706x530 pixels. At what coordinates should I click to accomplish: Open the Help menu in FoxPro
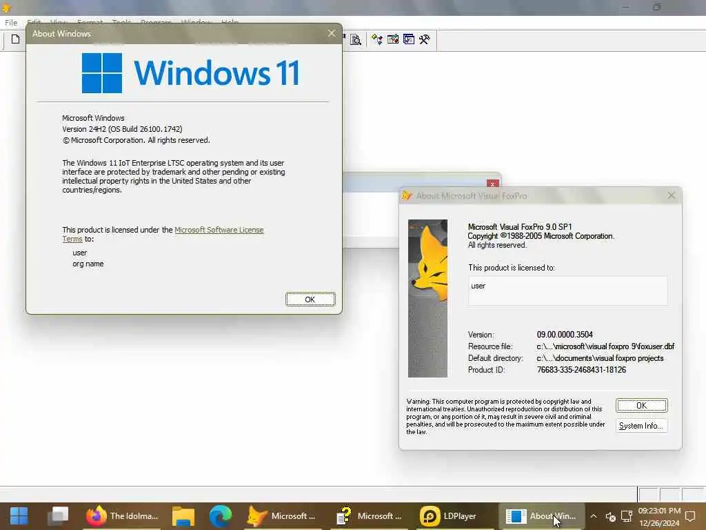pos(230,21)
